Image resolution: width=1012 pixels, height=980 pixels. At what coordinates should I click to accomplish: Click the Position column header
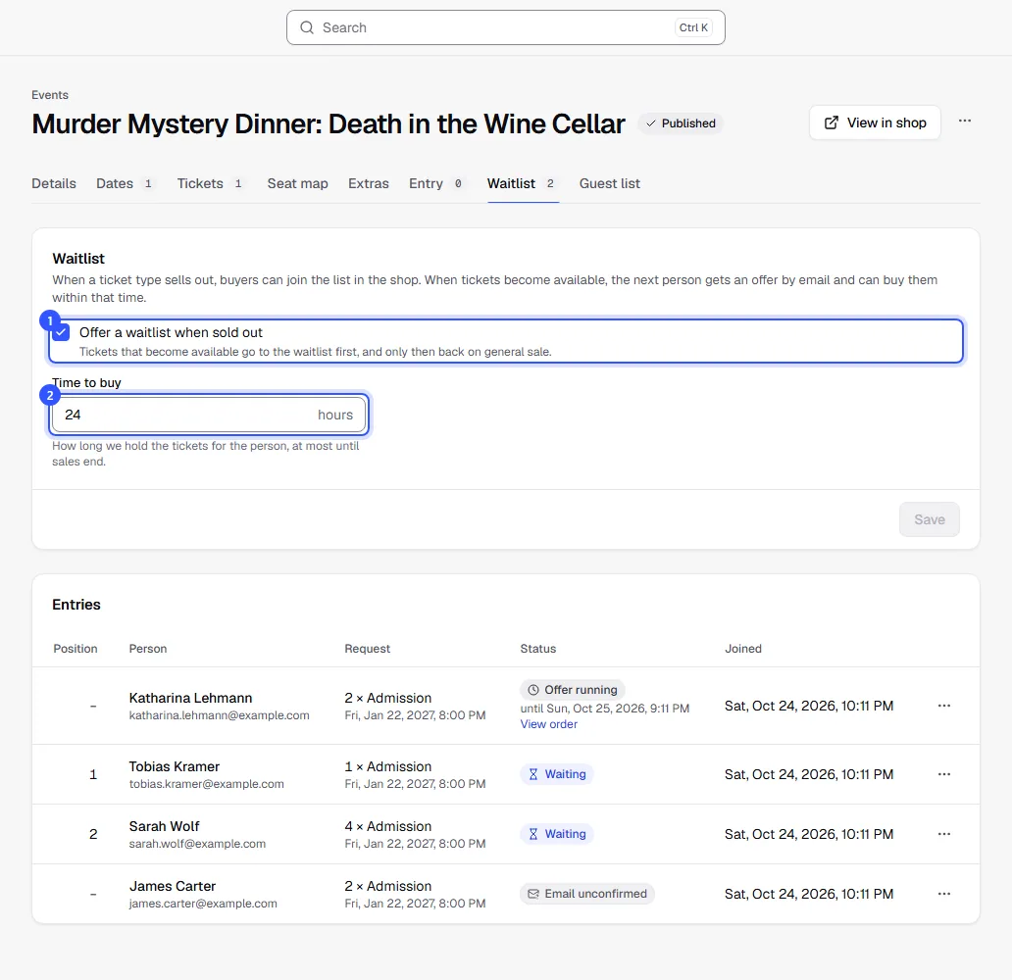[x=75, y=649]
